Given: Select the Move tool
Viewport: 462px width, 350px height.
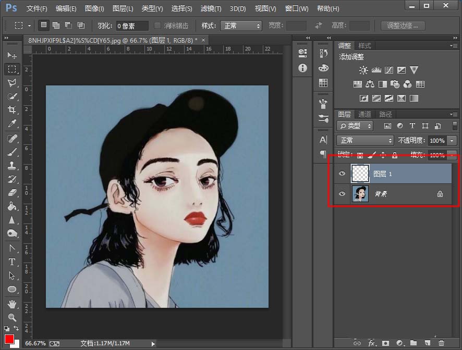Looking at the screenshot, I should click(x=12, y=55).
